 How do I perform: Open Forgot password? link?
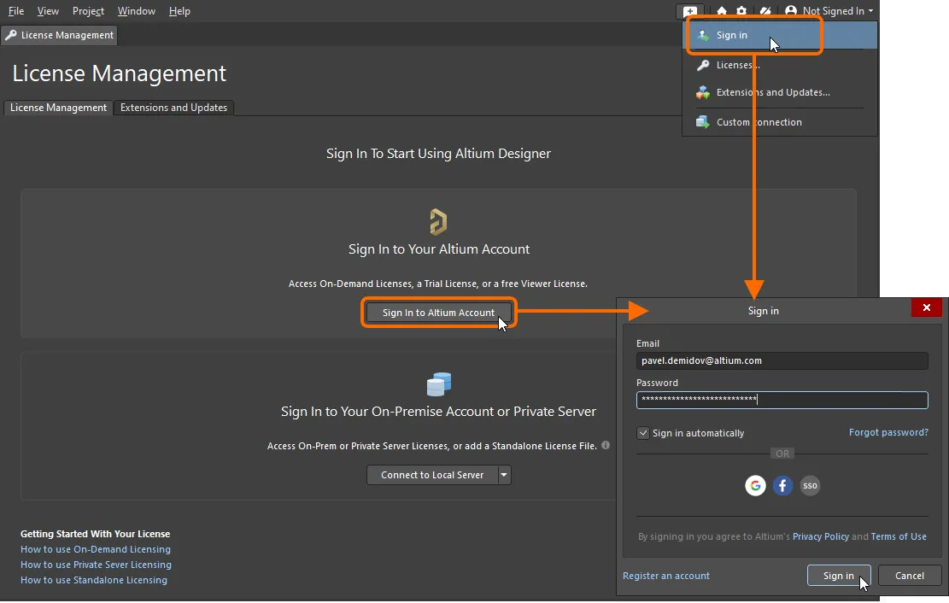click(x=888, y=432)
